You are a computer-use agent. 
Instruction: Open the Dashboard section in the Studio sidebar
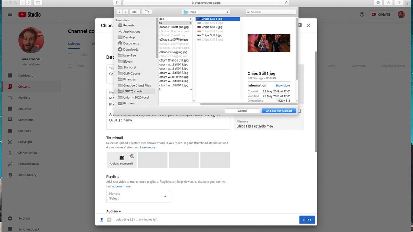(24, 75)
